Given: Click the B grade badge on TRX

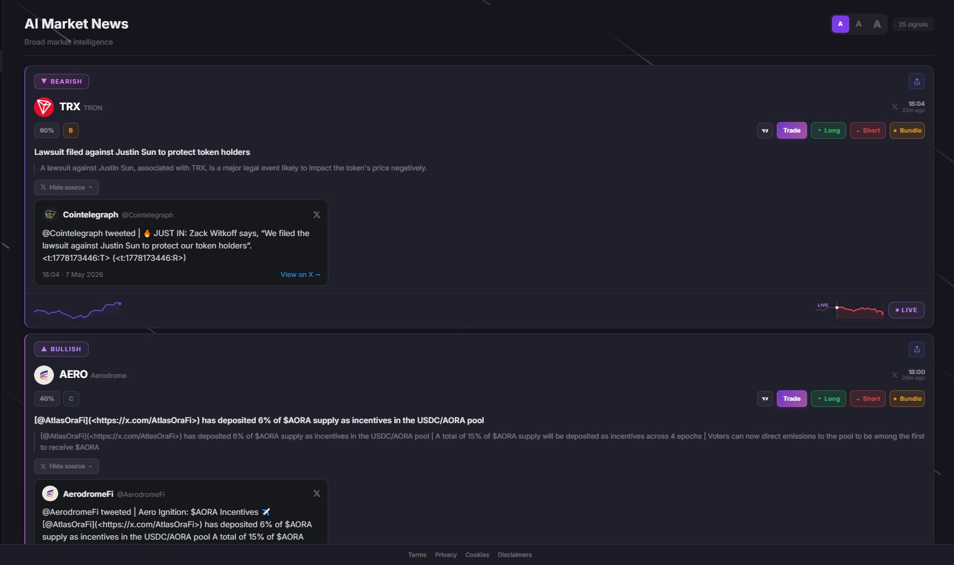Looking at the screenshot, I should tap(71, 130).
